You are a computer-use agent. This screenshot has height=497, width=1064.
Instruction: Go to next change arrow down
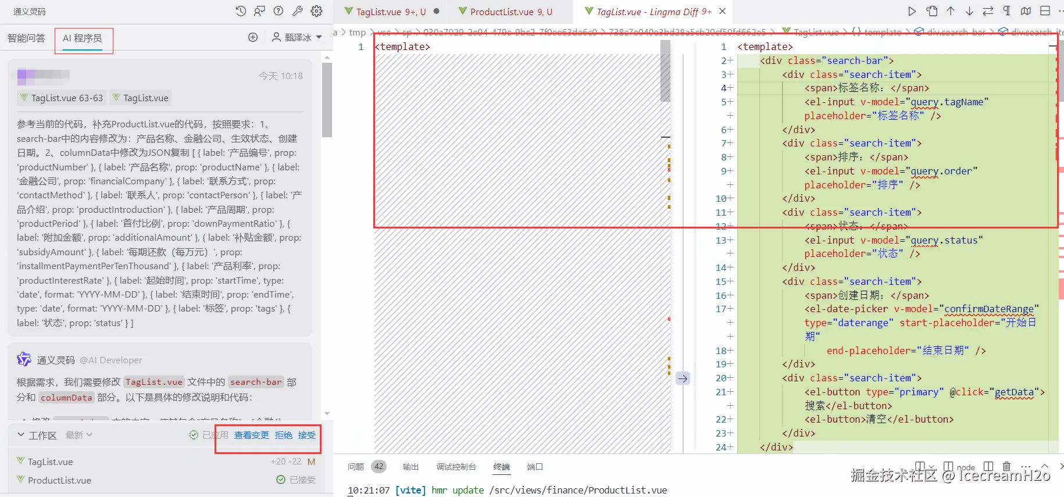click(969, 11)
